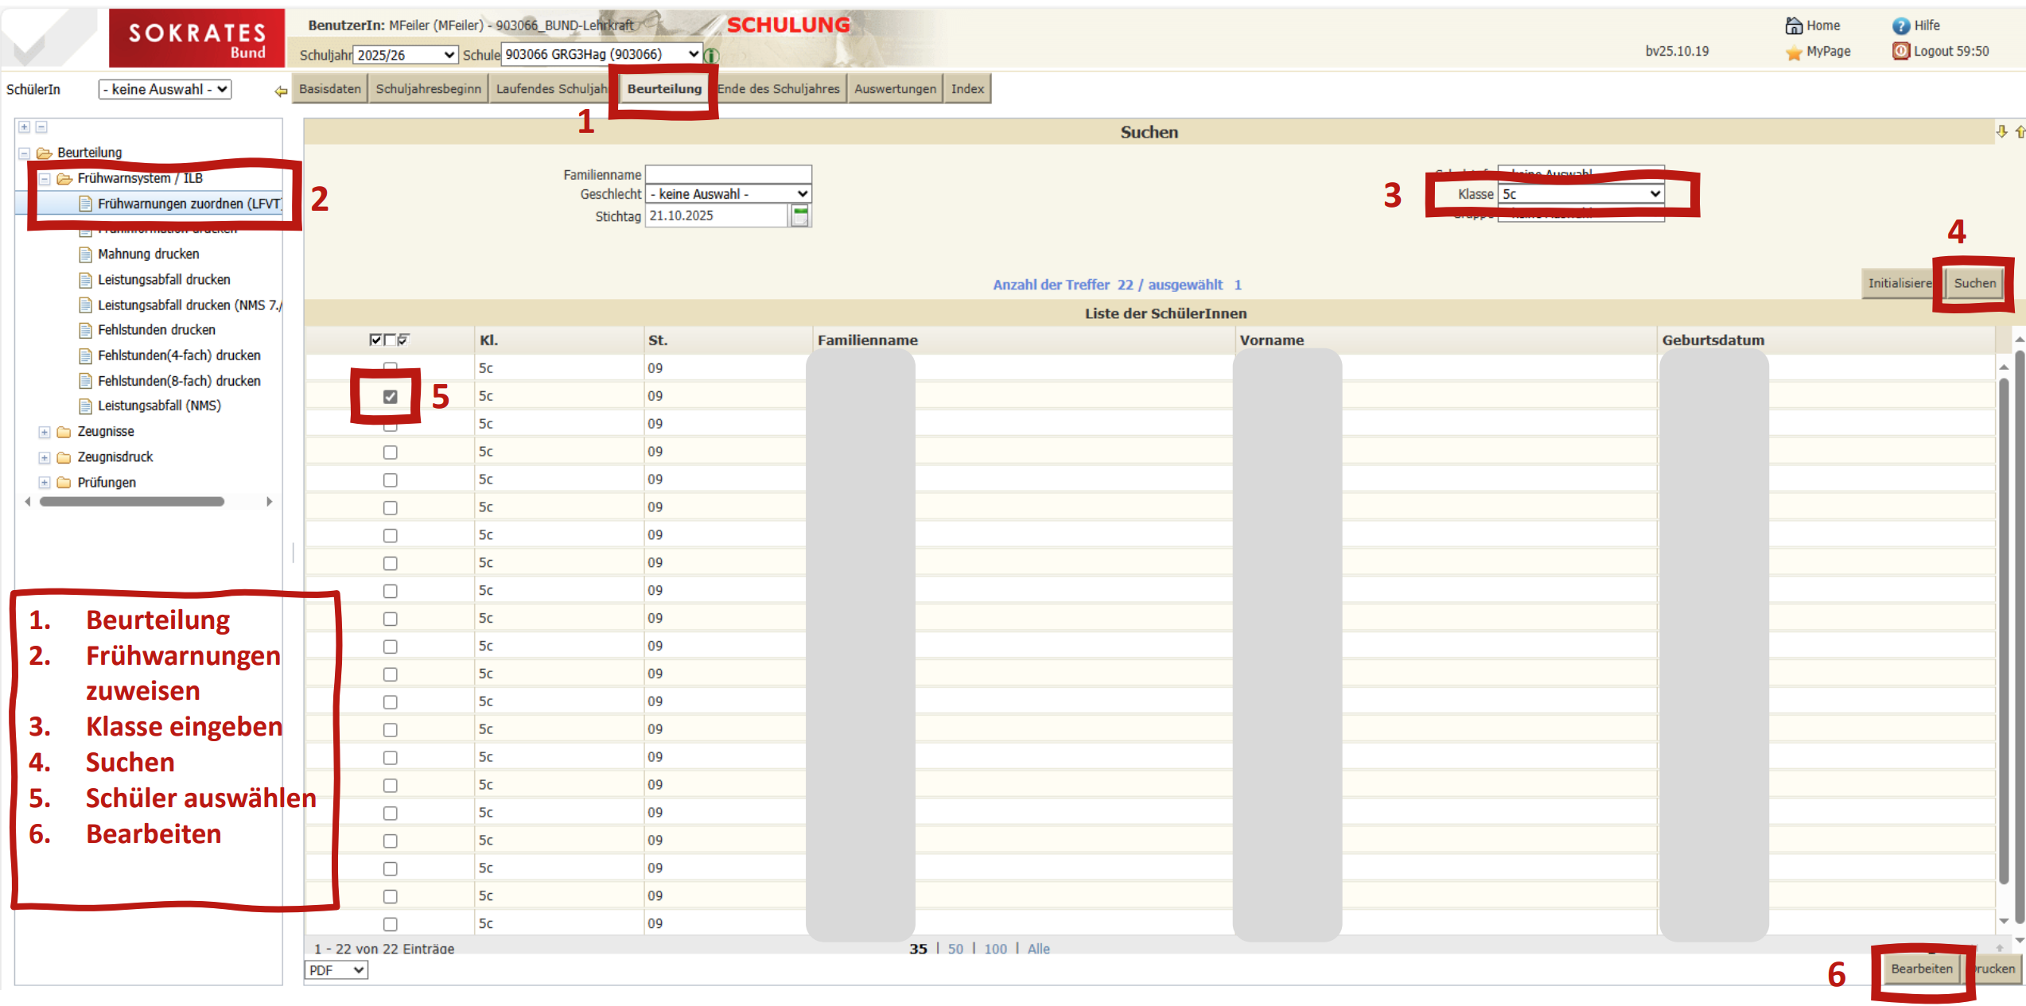Expand the Zeugnisdruck tree node

pyautogui.click(x=45, y=457)
